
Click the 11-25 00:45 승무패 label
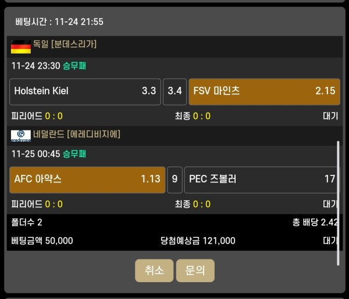[49, 154]
